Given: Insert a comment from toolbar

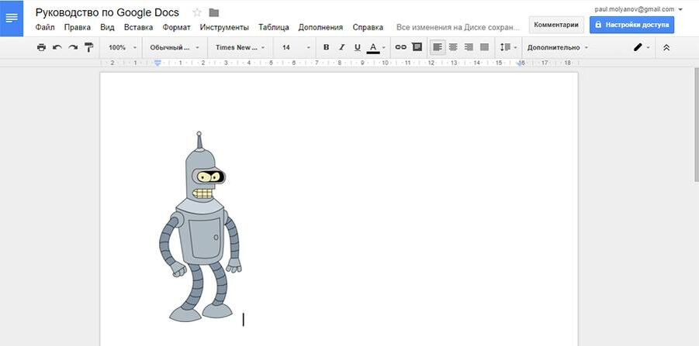Looking at the screenshot, I should pyautogui.click(x=417, y=47).
